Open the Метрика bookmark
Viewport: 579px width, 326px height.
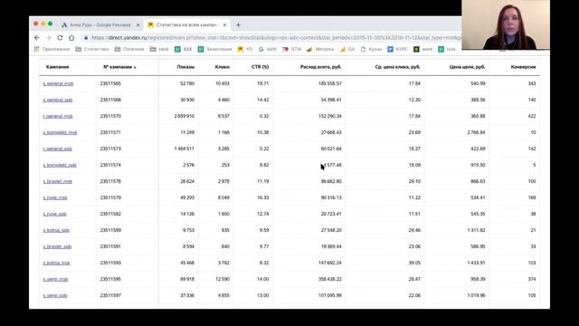320,49
